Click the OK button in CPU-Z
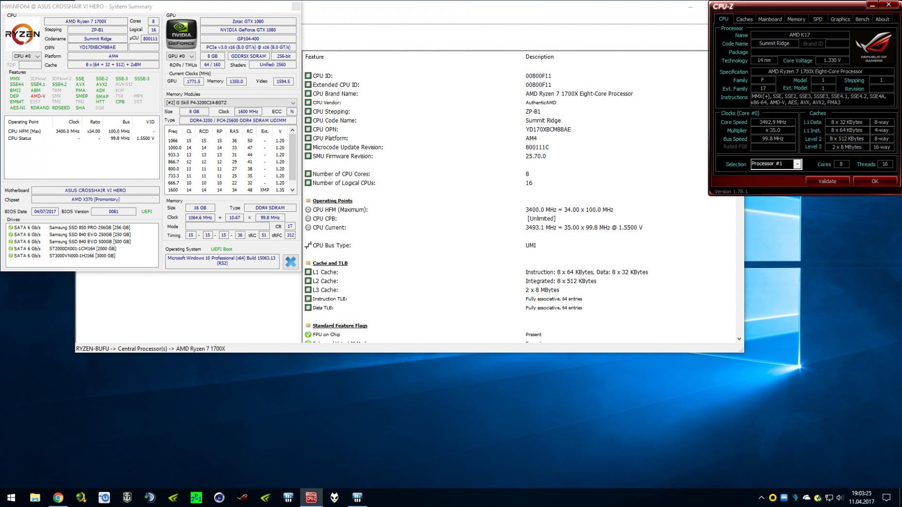The height and width of the screenshot is (507, 902). (874, 181)
